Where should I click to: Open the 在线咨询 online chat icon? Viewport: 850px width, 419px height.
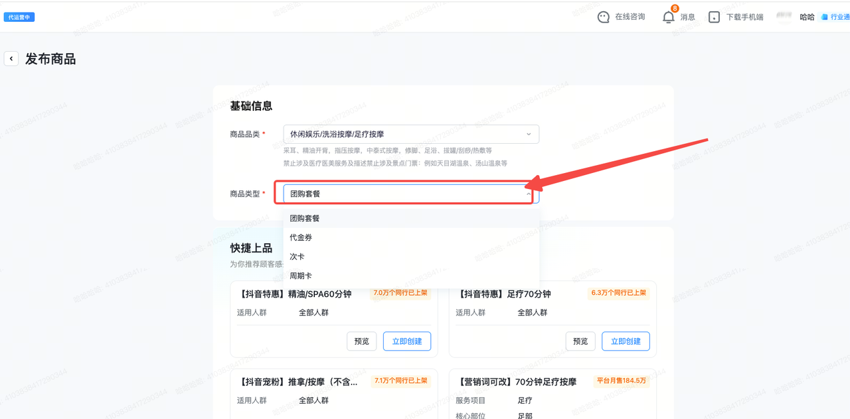603,17
